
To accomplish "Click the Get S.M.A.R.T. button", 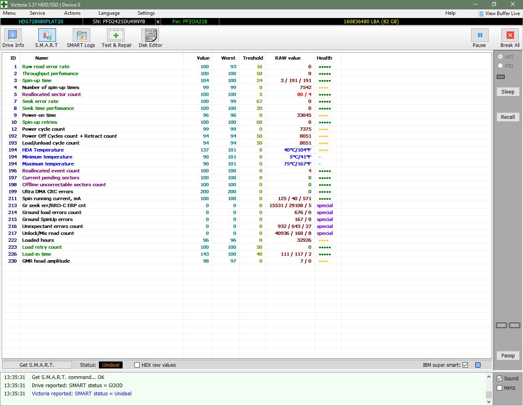I will [x=37, y=365].
